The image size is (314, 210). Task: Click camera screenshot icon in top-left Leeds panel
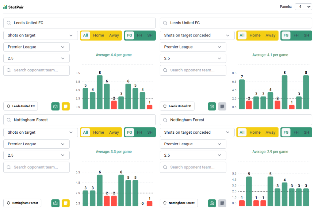[x=55, y=106]
